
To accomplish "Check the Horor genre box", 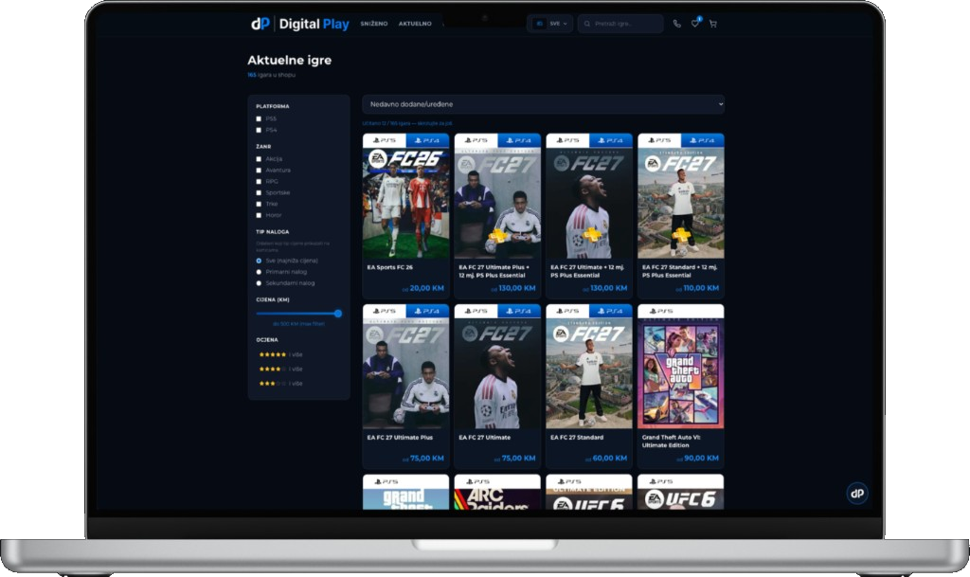I will click(x=259, y=215).
